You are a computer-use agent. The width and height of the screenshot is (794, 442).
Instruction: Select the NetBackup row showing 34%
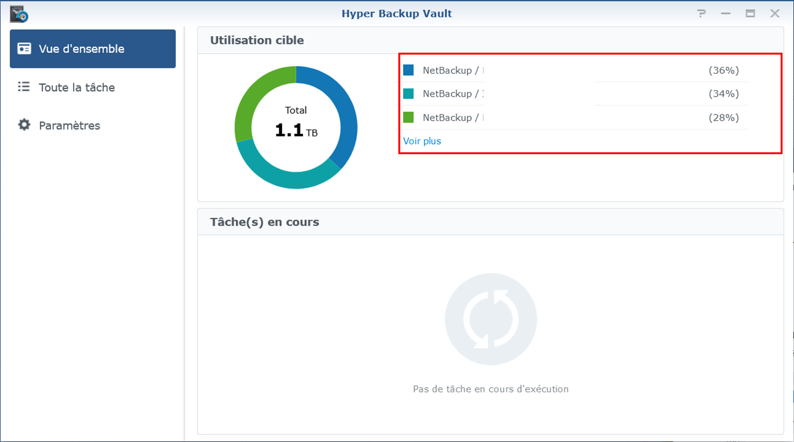571,94
